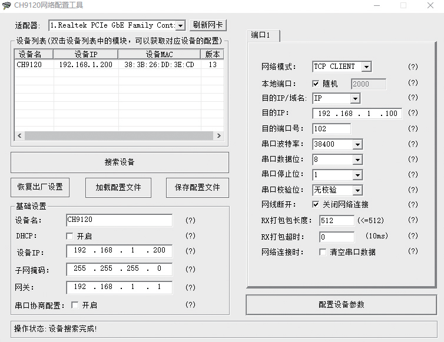
Task: Open the 适配器 network adapter dropdown
Action: tap(117, 25)
